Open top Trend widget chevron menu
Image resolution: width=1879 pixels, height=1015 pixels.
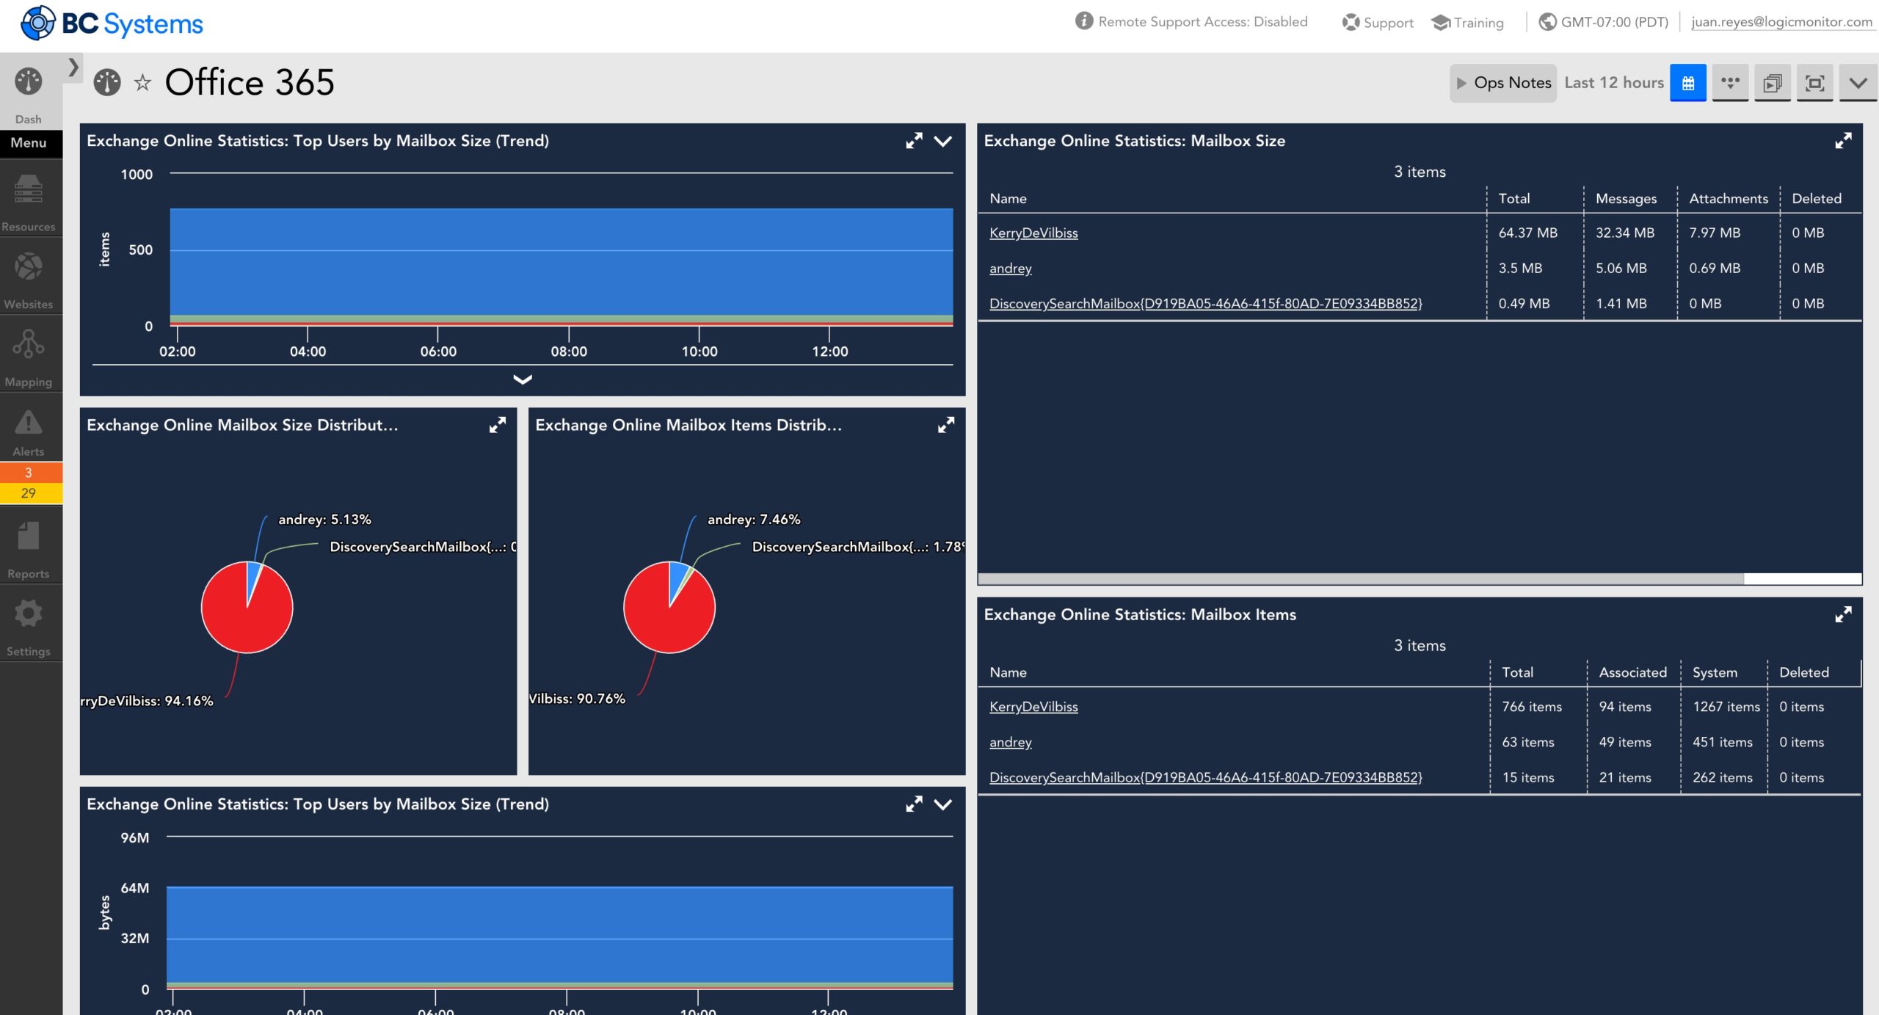[943, 141]
